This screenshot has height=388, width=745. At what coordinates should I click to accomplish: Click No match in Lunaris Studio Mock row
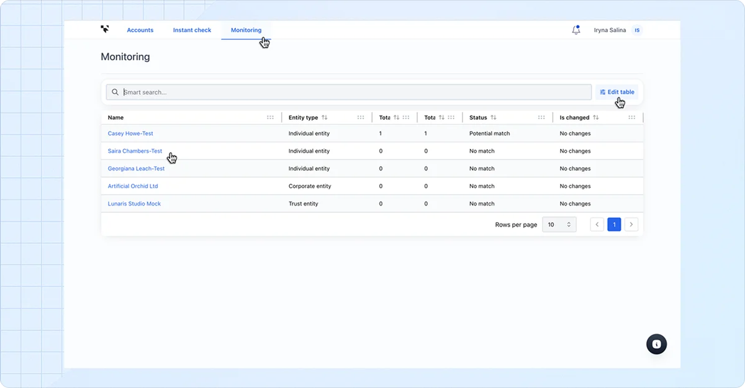[482, 204]
